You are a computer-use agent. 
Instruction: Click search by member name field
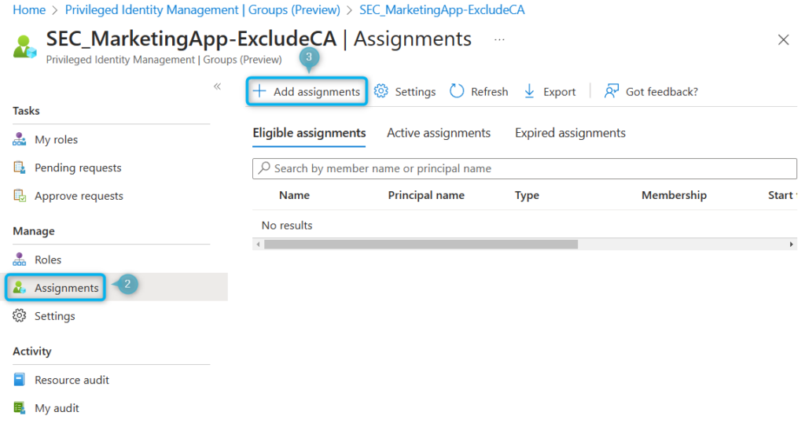[x=524, y=168]
